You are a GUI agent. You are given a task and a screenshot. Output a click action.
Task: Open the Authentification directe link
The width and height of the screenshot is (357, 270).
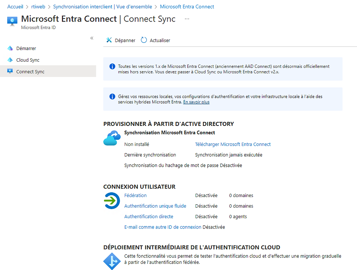click(x=149, y=216)
